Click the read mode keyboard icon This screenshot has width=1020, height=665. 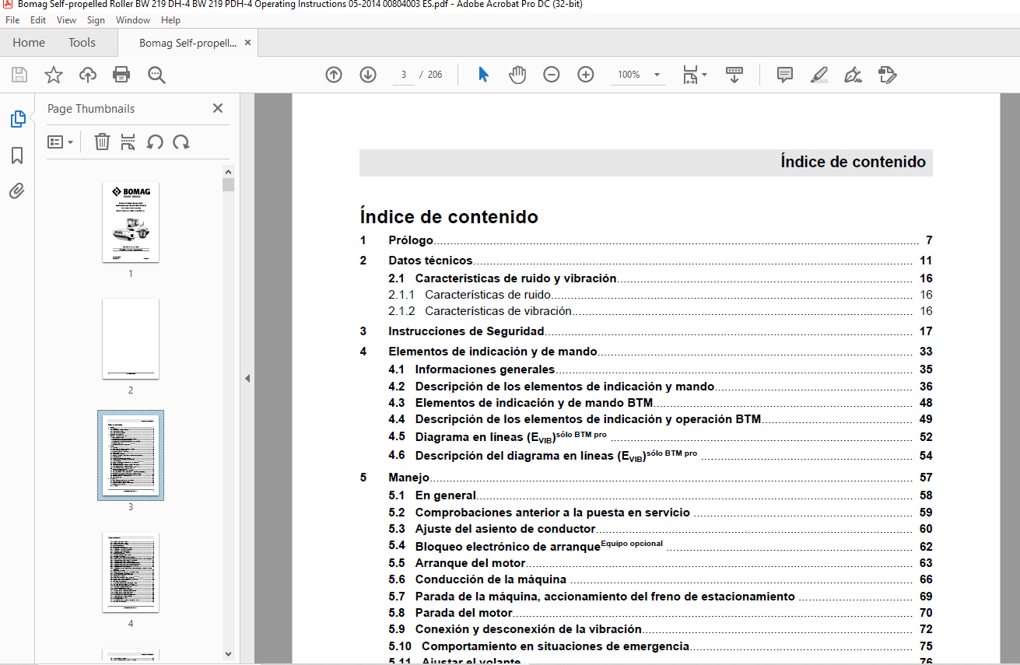[x=734, y=75]
